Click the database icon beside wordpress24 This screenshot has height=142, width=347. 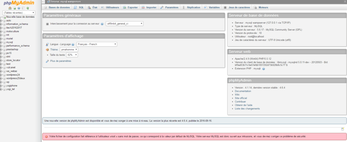click(x=4, y=75)
